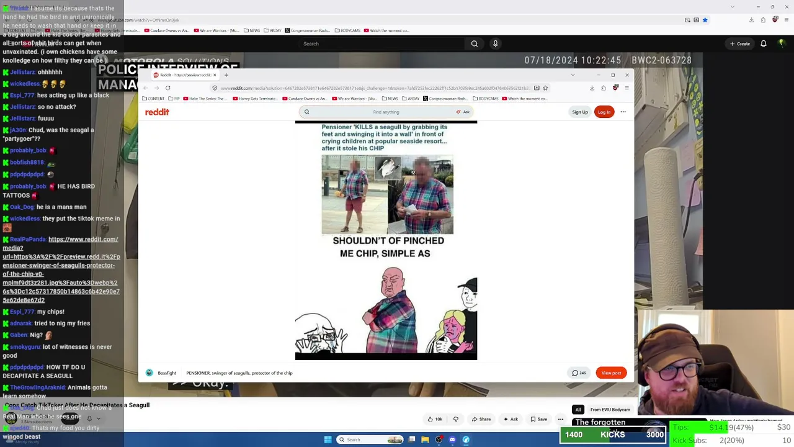Open a new tab in the Reddit popup browser
The image size is (794, 447).
(226, 75)
